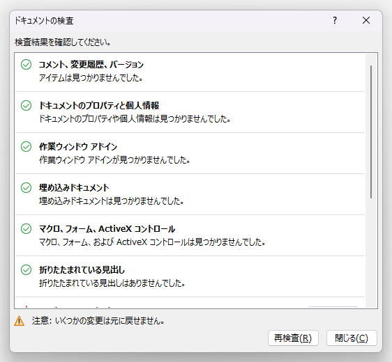This screenshot has width=392, height=362.
Task: Click green check icon beside 作業ウィンドウ アドイン
Action: (x=26, y=146)
